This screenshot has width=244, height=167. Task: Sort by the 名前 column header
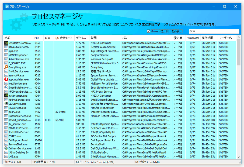click(x=18, y=38)
